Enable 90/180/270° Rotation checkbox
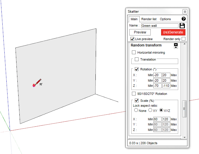This screenshot has width=199, height=154. pyautogui.click(x=134, y=94)
